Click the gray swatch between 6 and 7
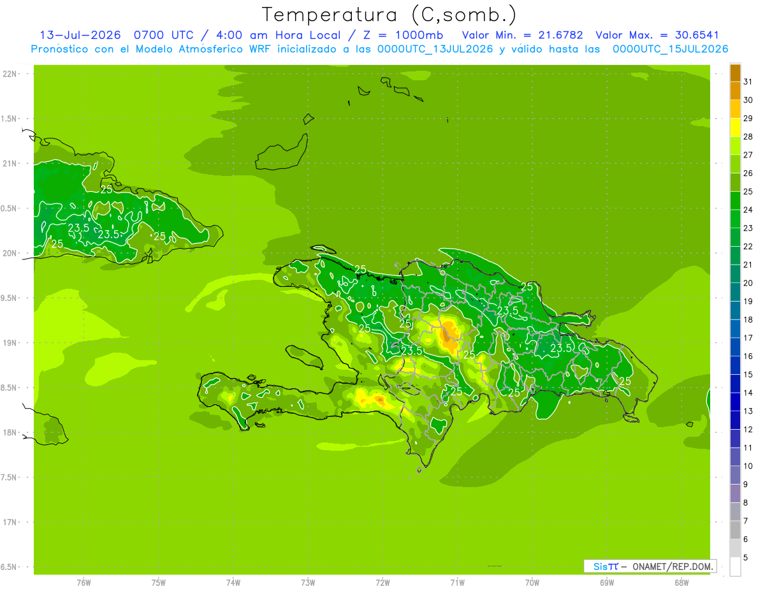765x591 pixels. click(x=735, y=530)
